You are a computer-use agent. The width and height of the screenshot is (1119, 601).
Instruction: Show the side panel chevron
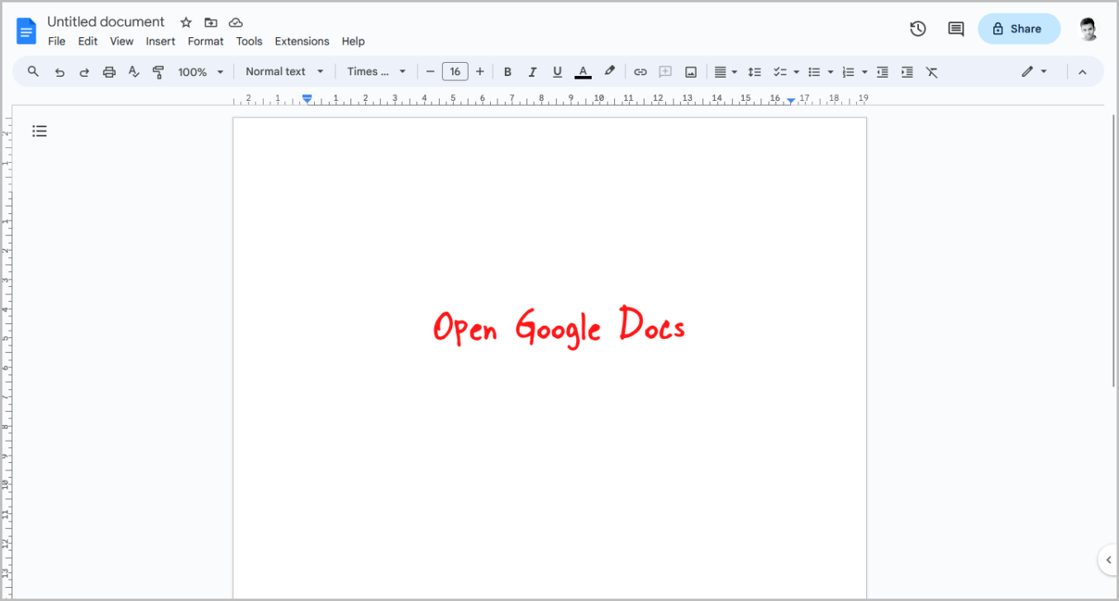[x=1109, y=560]
